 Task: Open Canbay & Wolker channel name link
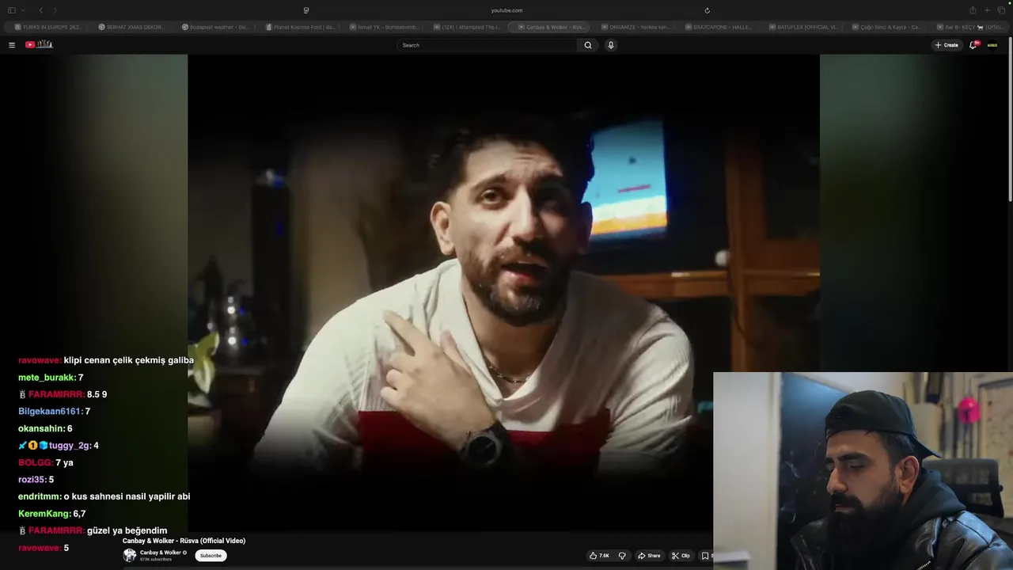point(161,553)
